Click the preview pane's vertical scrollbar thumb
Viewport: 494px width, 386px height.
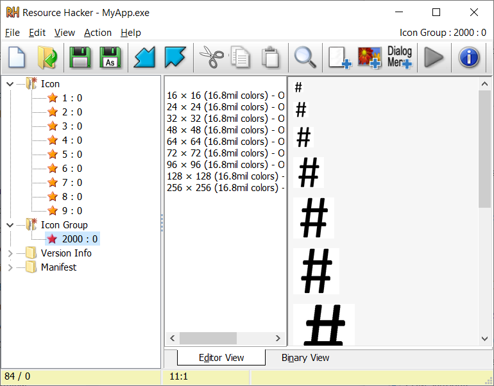click(484, 149)
